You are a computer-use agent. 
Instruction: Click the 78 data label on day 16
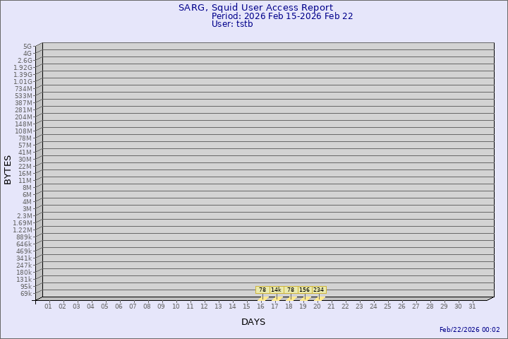(x=262, y=290)
